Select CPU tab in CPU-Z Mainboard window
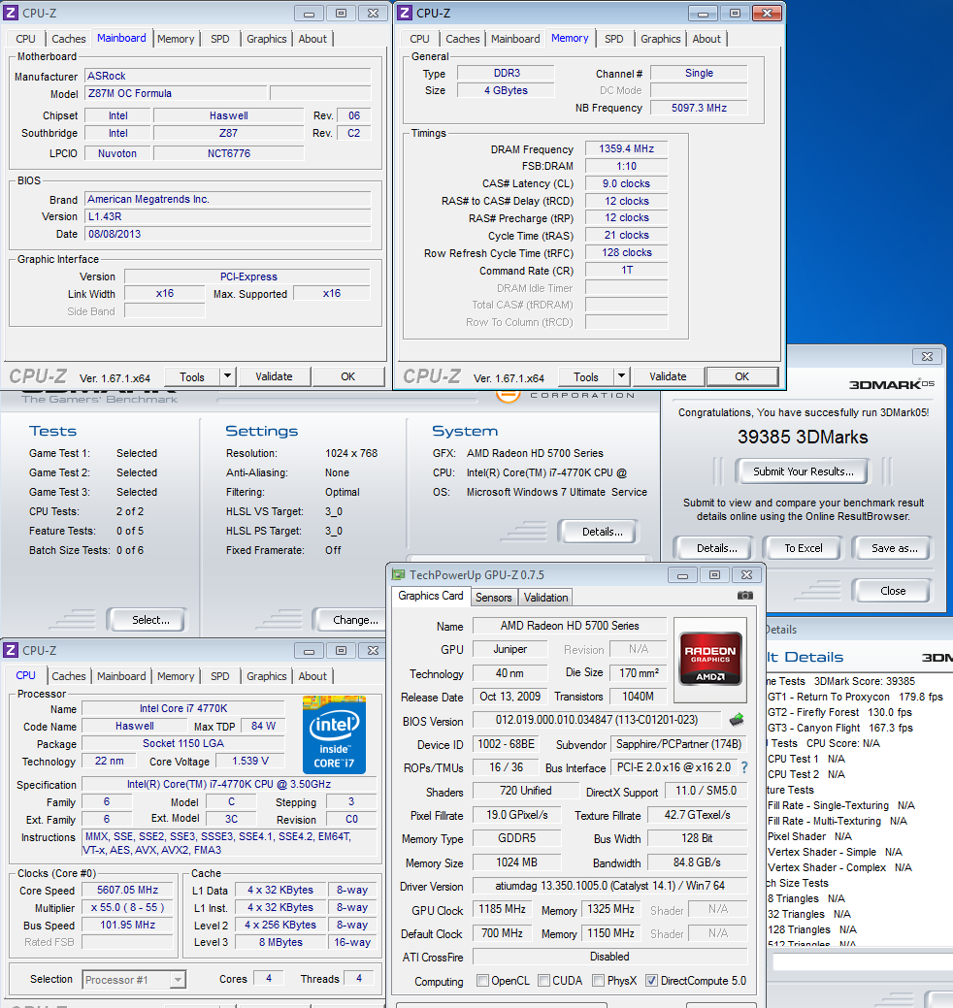This screenshot has height=1008, width=953. (x=26, y=39)
